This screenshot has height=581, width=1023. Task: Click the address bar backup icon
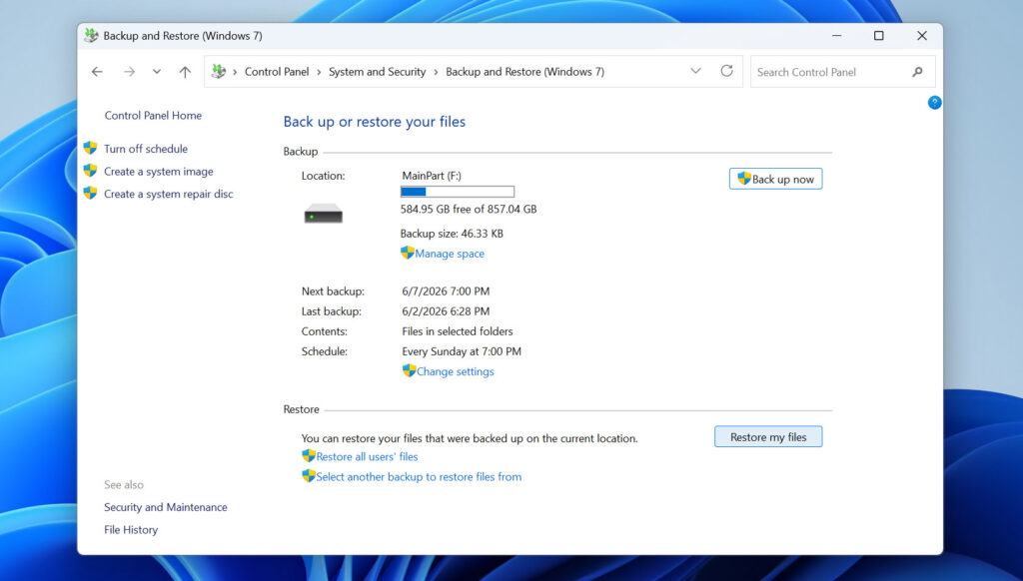219,71
